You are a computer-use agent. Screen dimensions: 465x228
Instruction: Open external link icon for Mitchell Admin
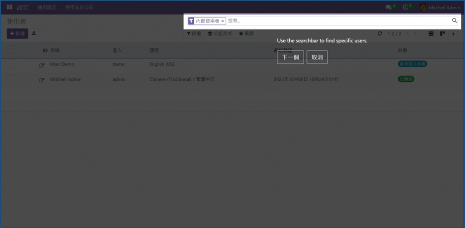coord(41,81)
